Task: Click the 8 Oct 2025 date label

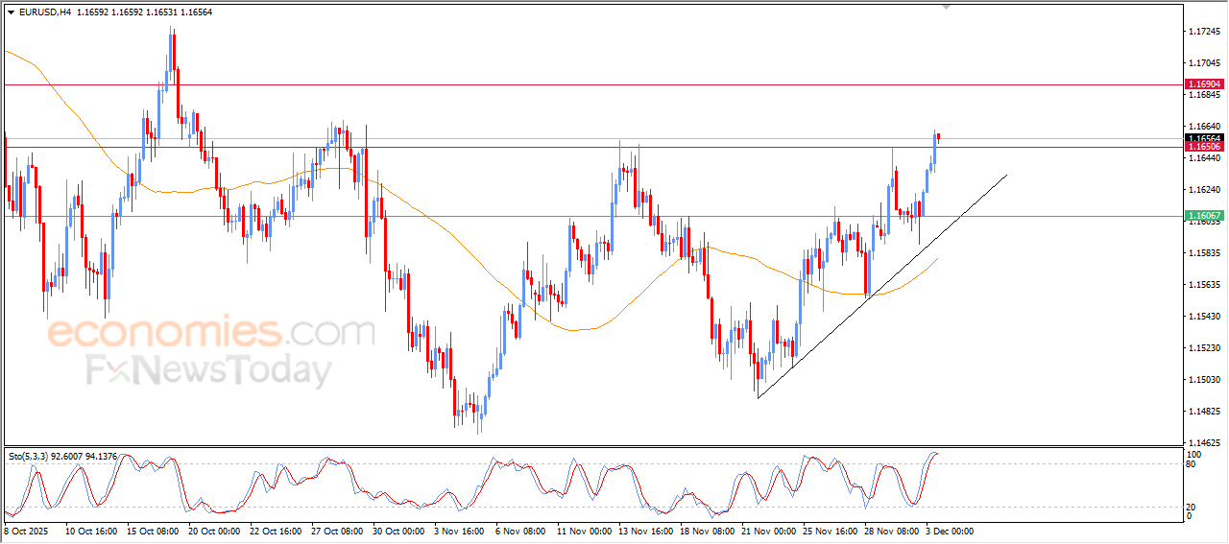Action: pos(29,530)
